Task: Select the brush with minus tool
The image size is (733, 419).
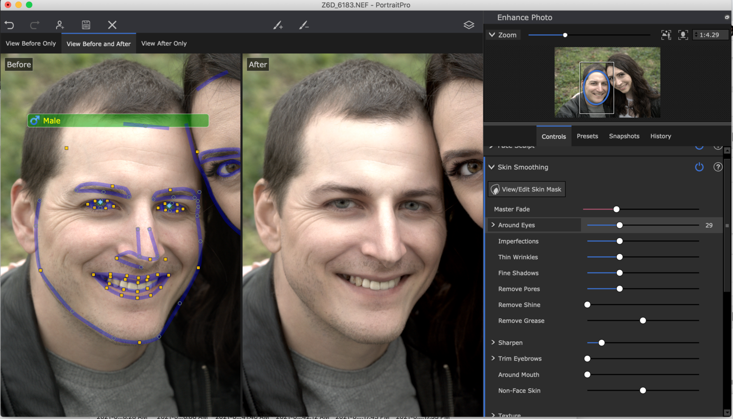Action: [304, 25]
